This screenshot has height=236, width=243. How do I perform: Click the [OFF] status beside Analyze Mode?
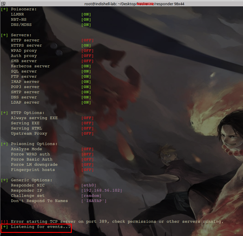coord(87,149)
